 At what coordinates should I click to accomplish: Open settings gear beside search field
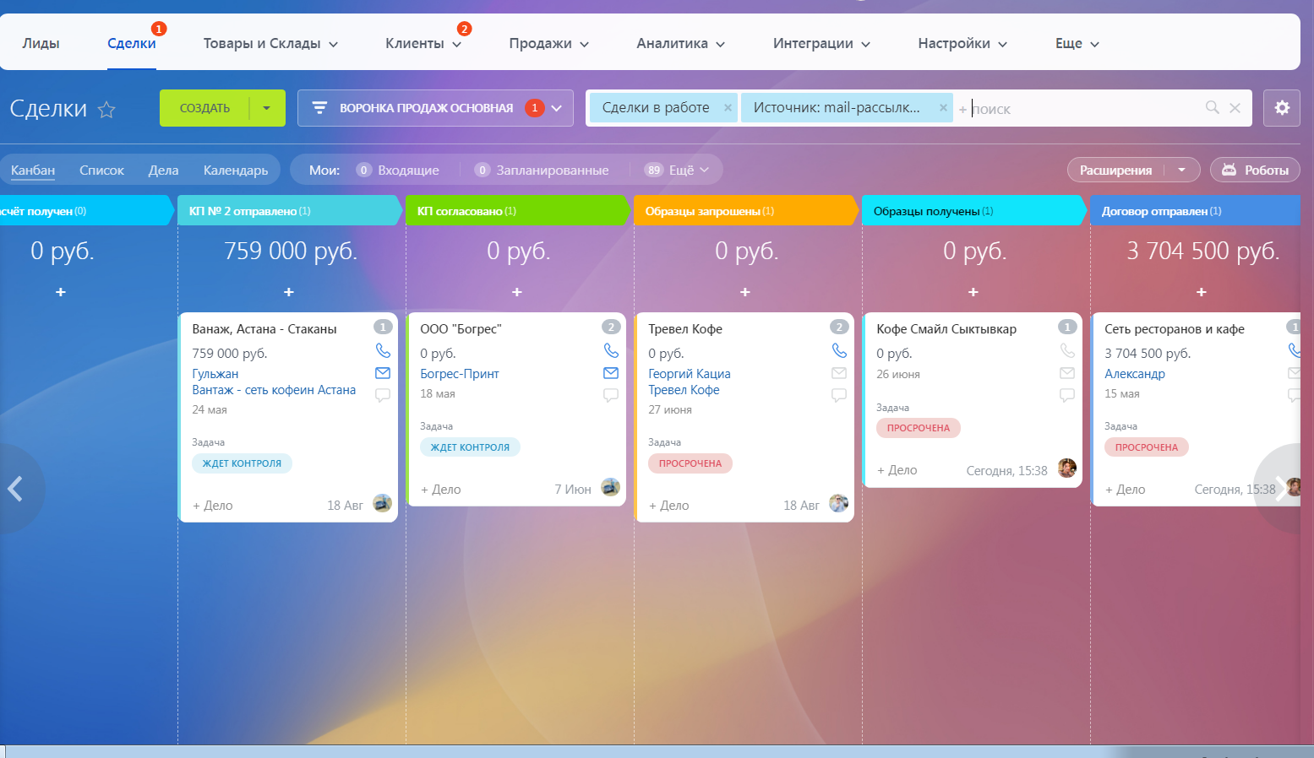click(x=1282, y=108)
